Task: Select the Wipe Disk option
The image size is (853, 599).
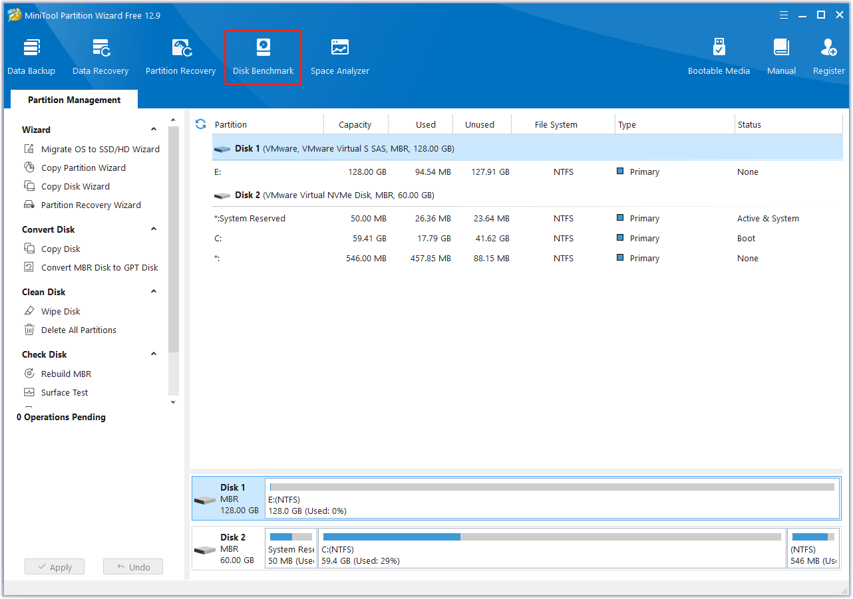Action: 60,310
